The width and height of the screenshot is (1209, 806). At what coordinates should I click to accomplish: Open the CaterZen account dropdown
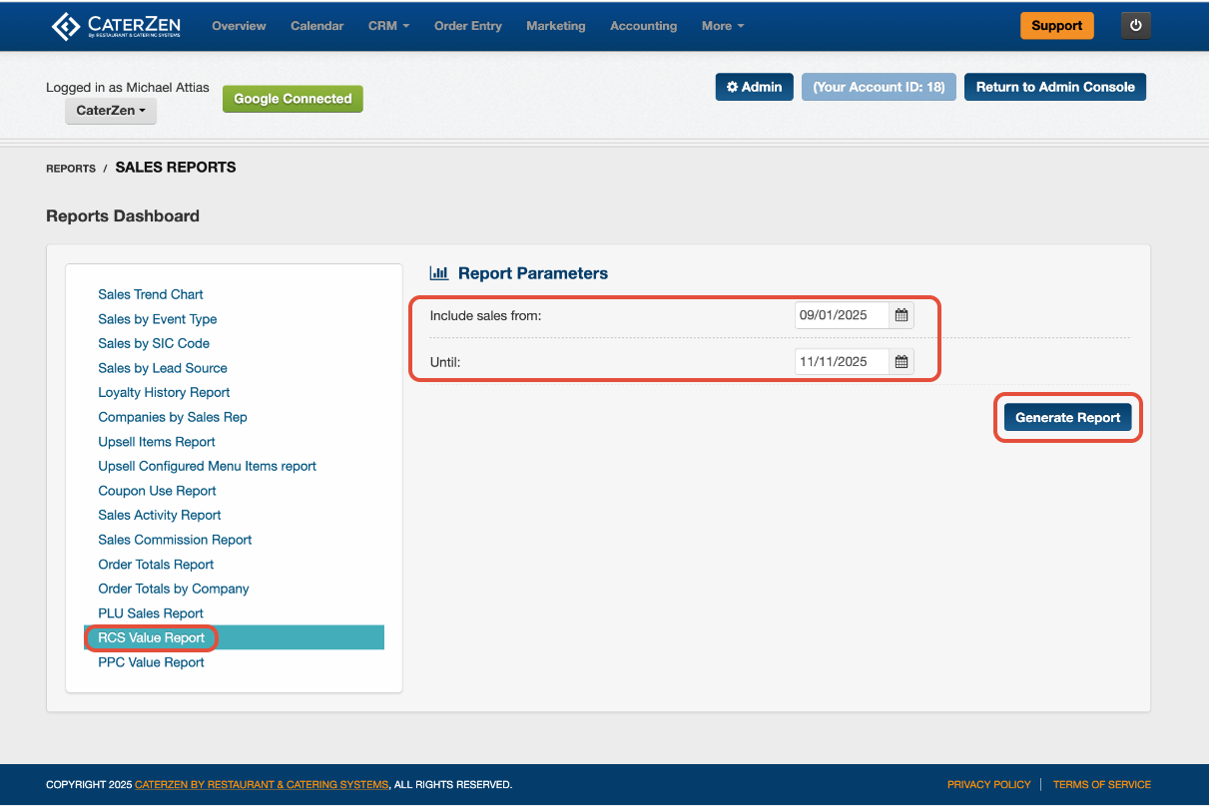pos(111,111)
